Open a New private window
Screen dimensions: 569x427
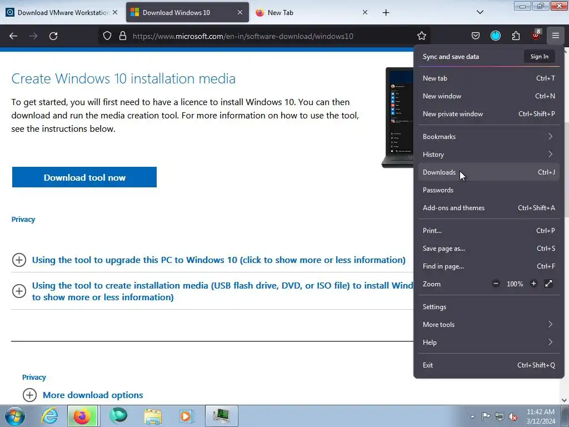489,113
